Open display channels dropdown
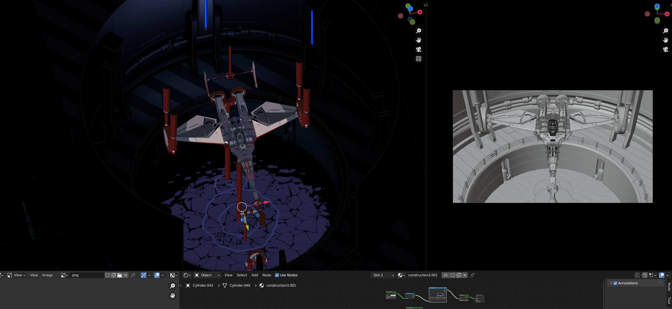The width and height of the screenshot is (672, 309). pos(174,275)
